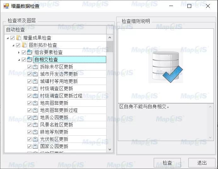Click the 退出 button
The height and width of the screenshot is (169, 218).
202,163
